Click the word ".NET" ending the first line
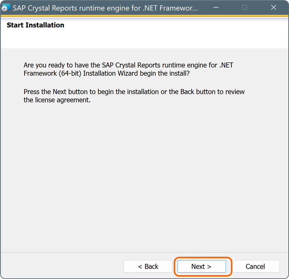The image size is (289, 279). (226, 65)
